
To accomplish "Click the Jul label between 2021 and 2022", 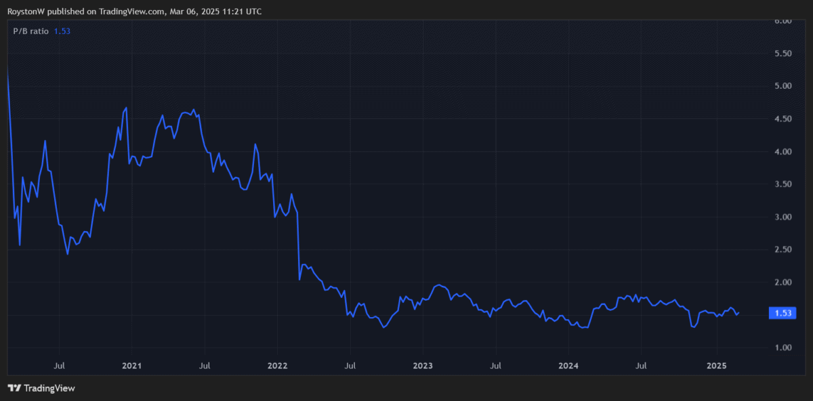I will point(205,366).
